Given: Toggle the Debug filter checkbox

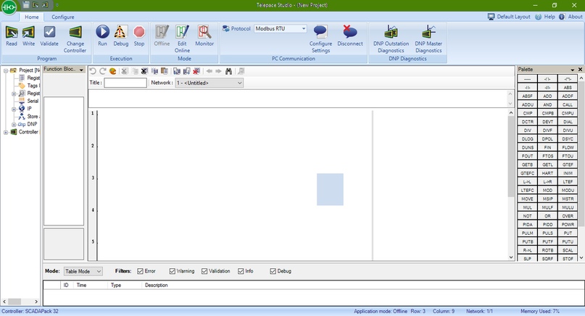Looking at the screenshot, I should 273,271.
